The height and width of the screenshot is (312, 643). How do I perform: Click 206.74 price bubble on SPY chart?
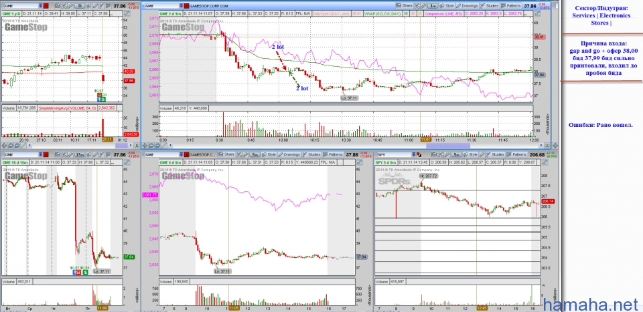[x=548, y=202]
